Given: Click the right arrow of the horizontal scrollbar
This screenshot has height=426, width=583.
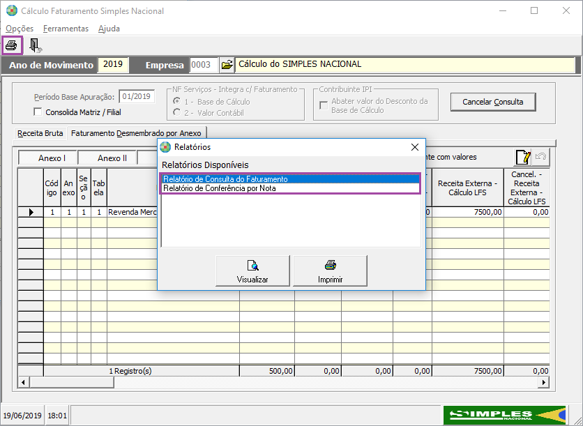Looking at the screenshot, I should [544, 382].
